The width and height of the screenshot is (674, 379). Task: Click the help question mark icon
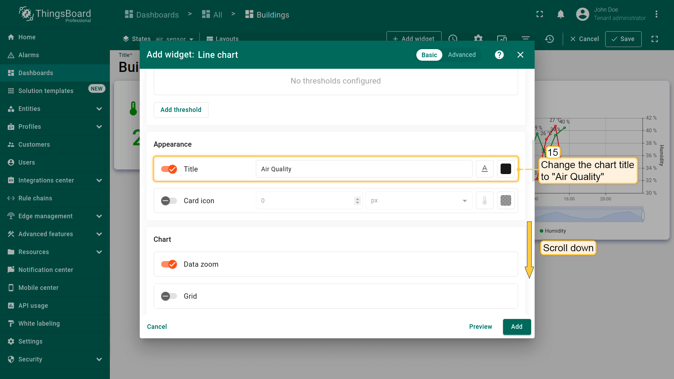pyautogui.click(x=499, y=55)
